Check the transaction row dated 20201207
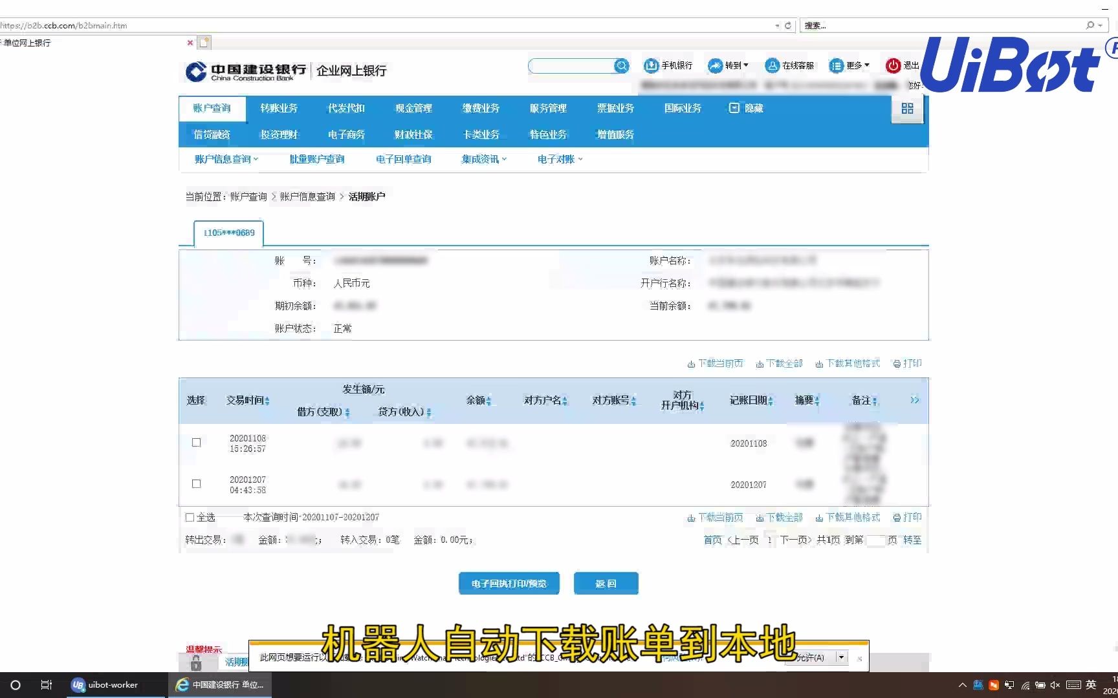 [196, 484]
